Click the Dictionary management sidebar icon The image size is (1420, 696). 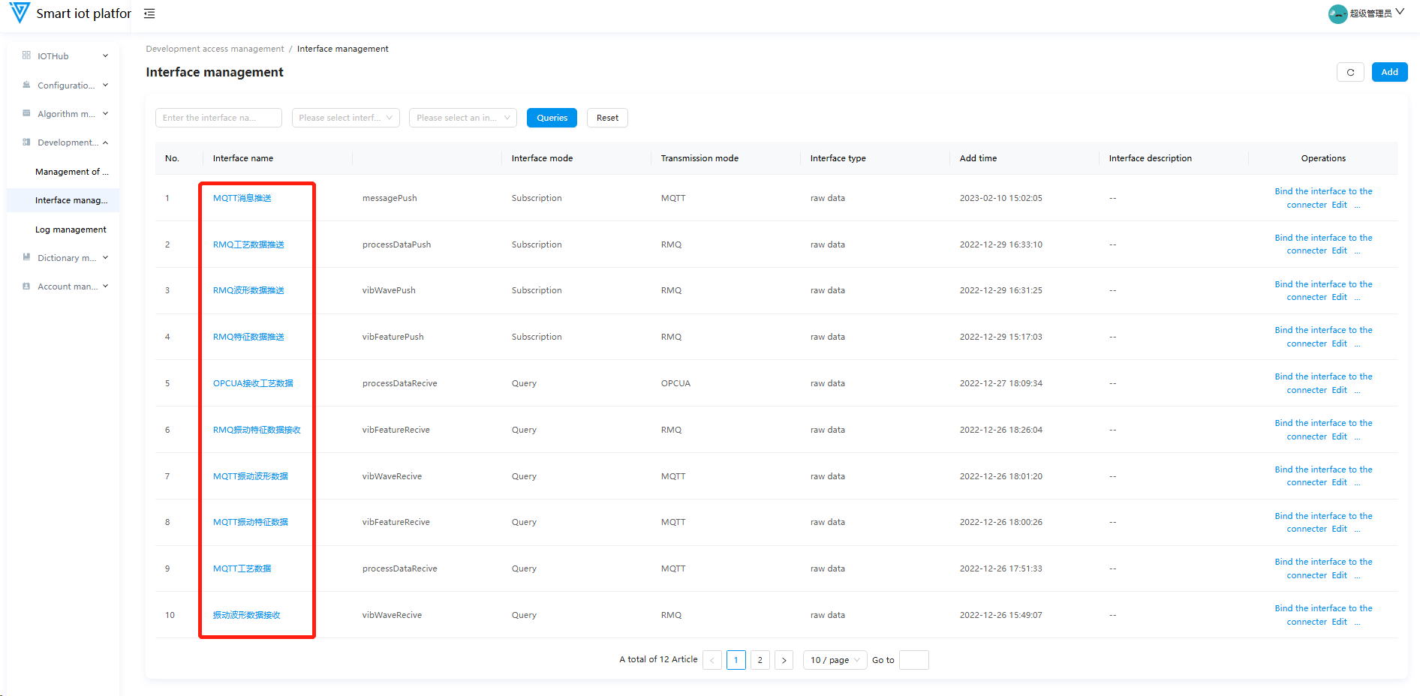(x=26, y=257)
